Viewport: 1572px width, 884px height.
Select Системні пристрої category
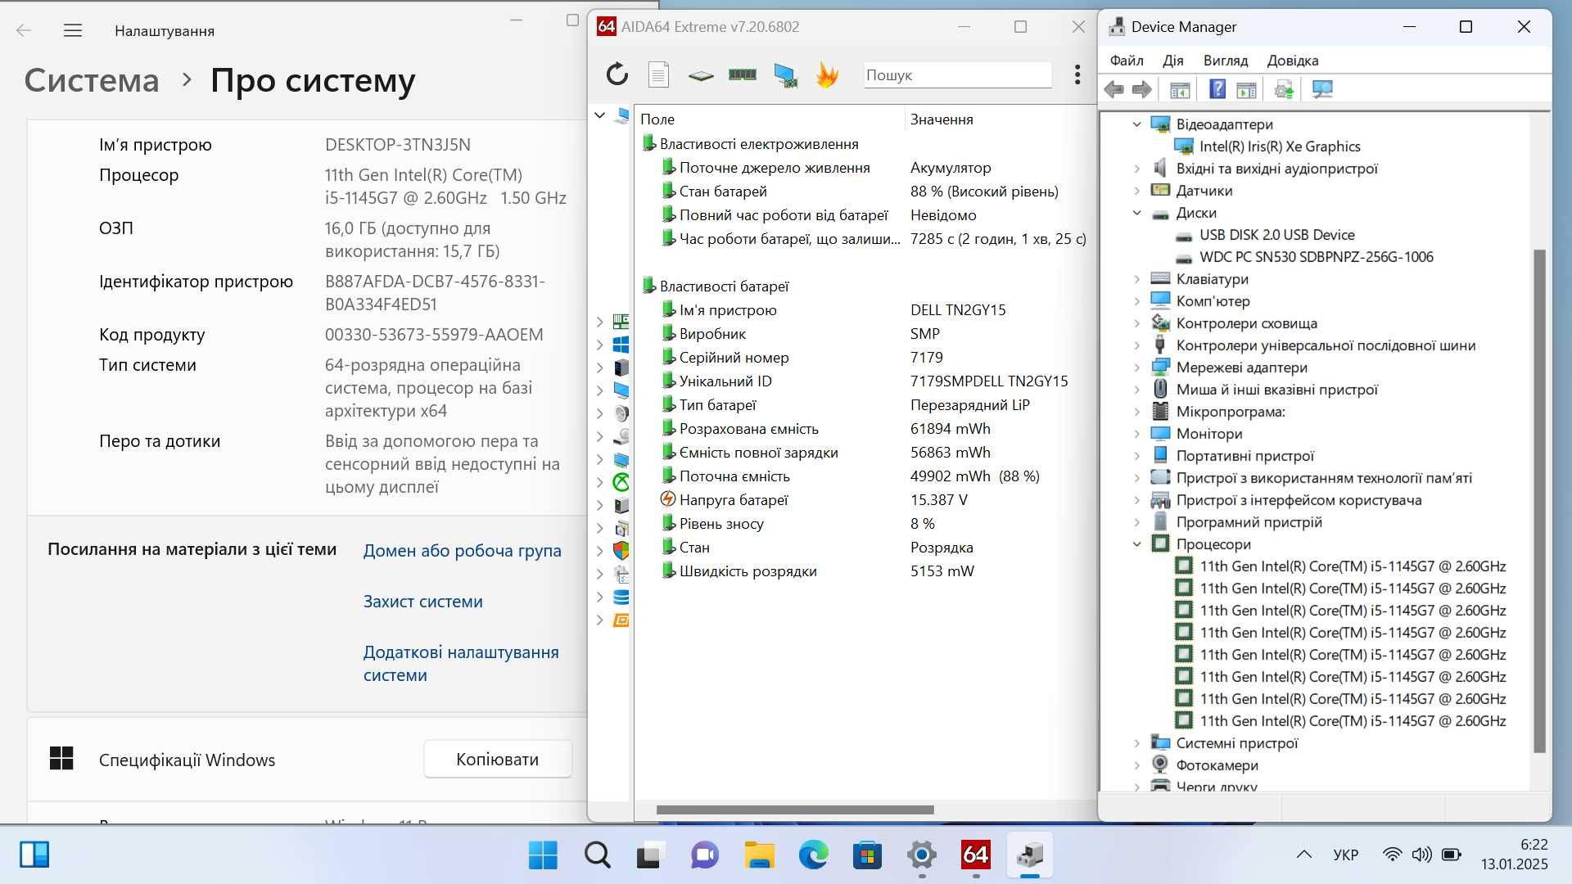[x=1236, y=743]
